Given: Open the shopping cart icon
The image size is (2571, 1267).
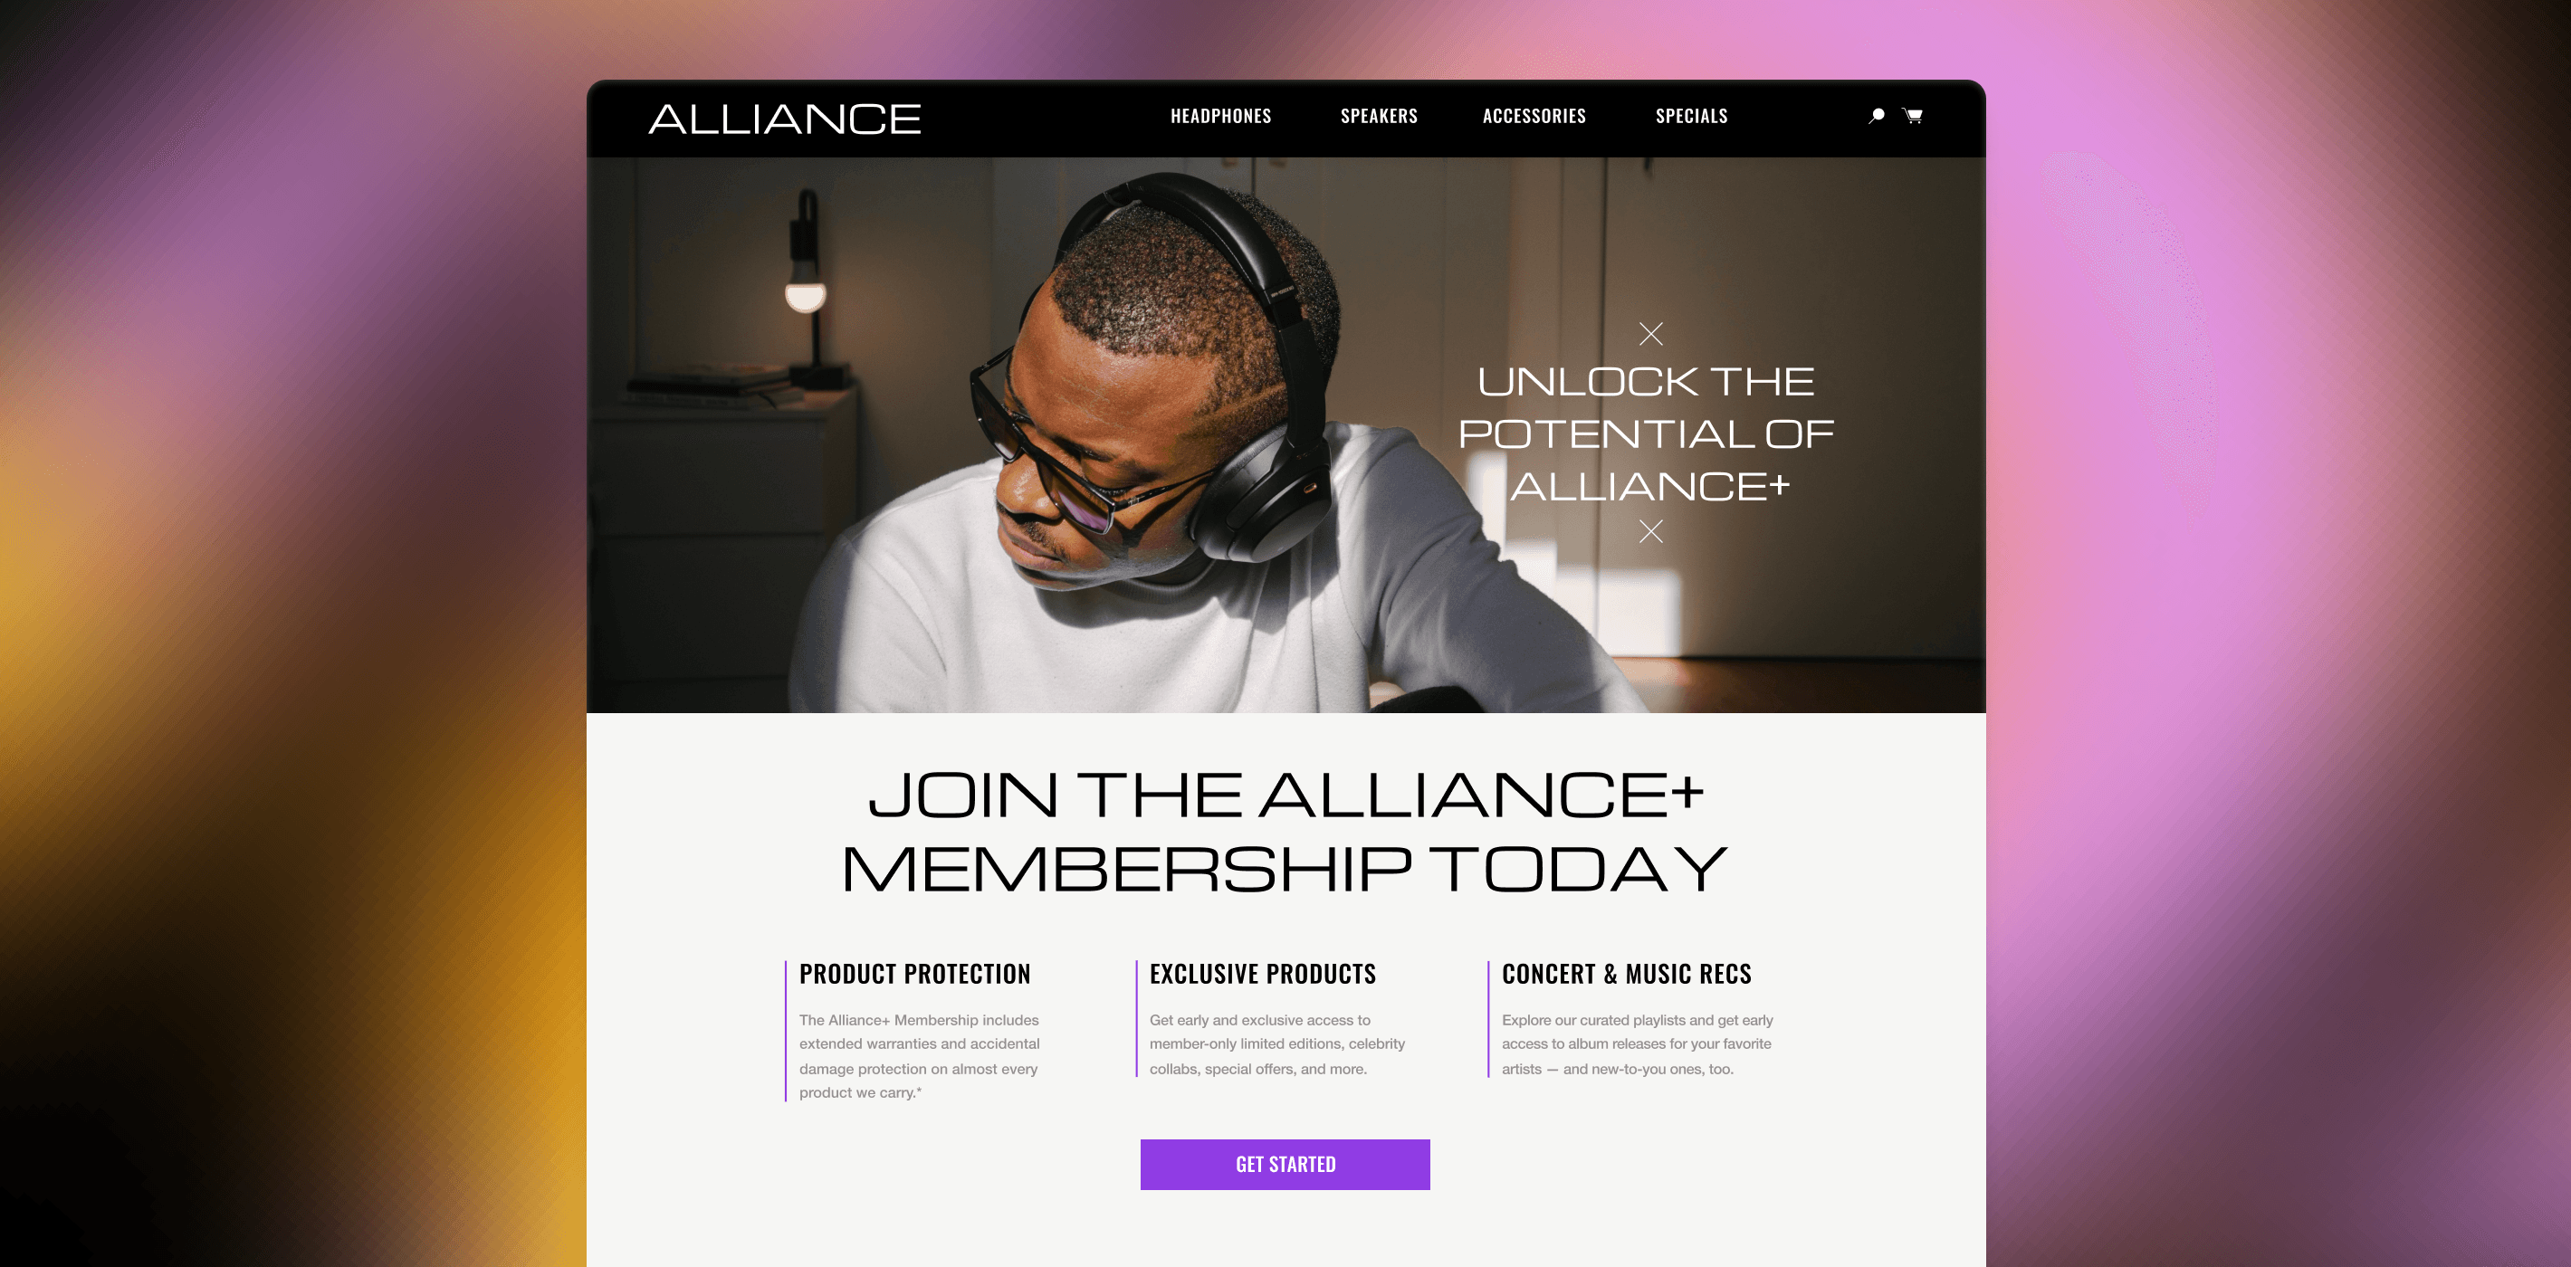Looking at the screenshot, I should click(1912, 116).
